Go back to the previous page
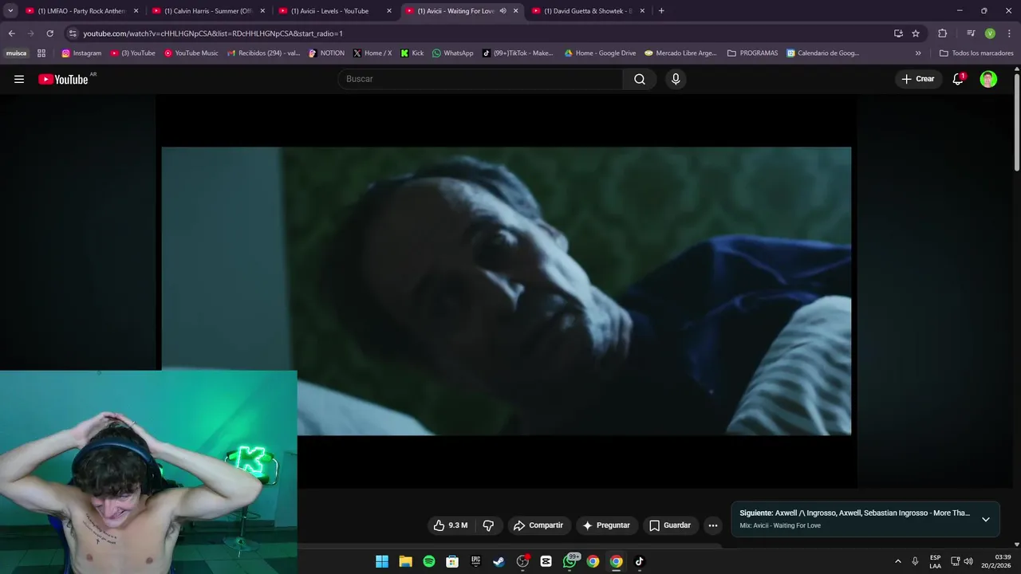 [11, 33]
